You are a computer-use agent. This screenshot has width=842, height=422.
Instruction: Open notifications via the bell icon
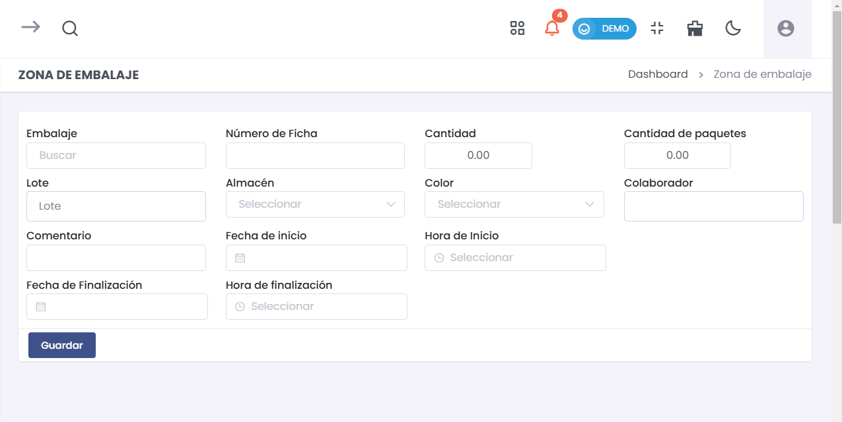(553, 28)
